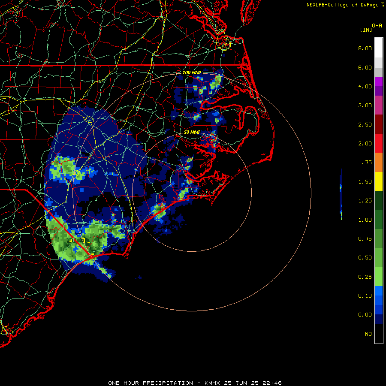Click the 2.50 legend value
Screen dimensions: 386x386
[365, 124]
